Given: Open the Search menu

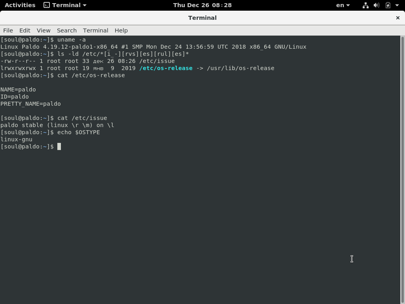Looking at the screenshot, I should 66,30.
